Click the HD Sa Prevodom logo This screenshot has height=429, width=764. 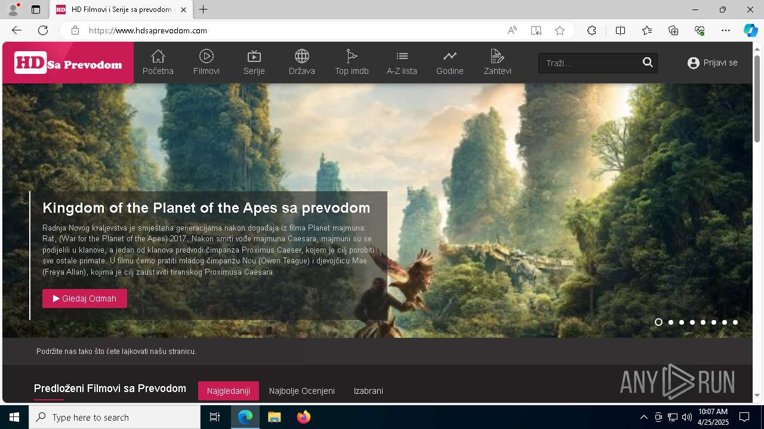coord(68,63)
